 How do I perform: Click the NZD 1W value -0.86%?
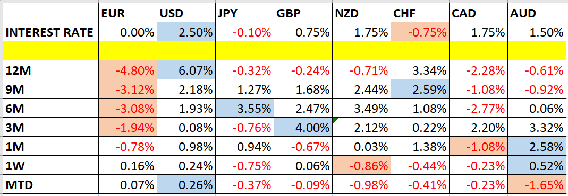point(361,165)
